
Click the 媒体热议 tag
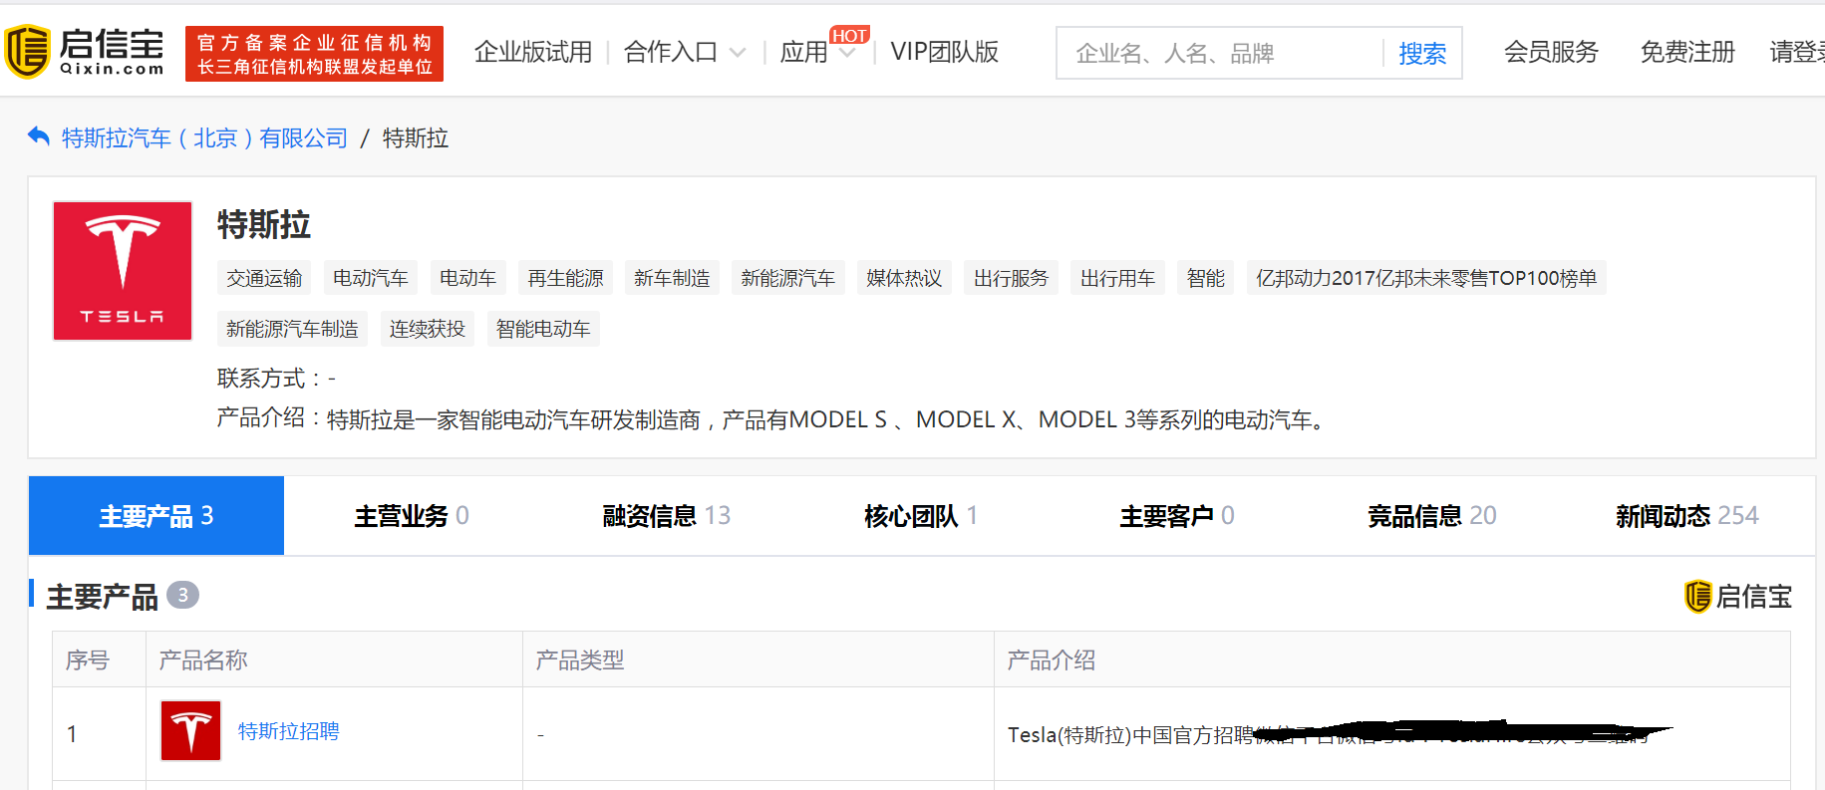904,278
